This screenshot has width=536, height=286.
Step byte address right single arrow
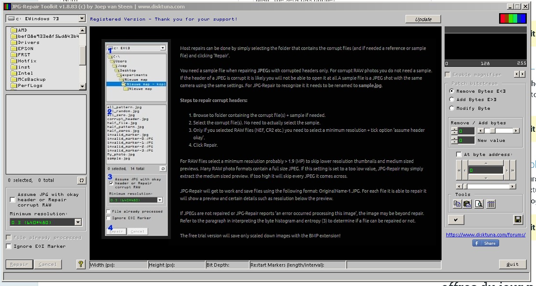click(x=507, y=170)
